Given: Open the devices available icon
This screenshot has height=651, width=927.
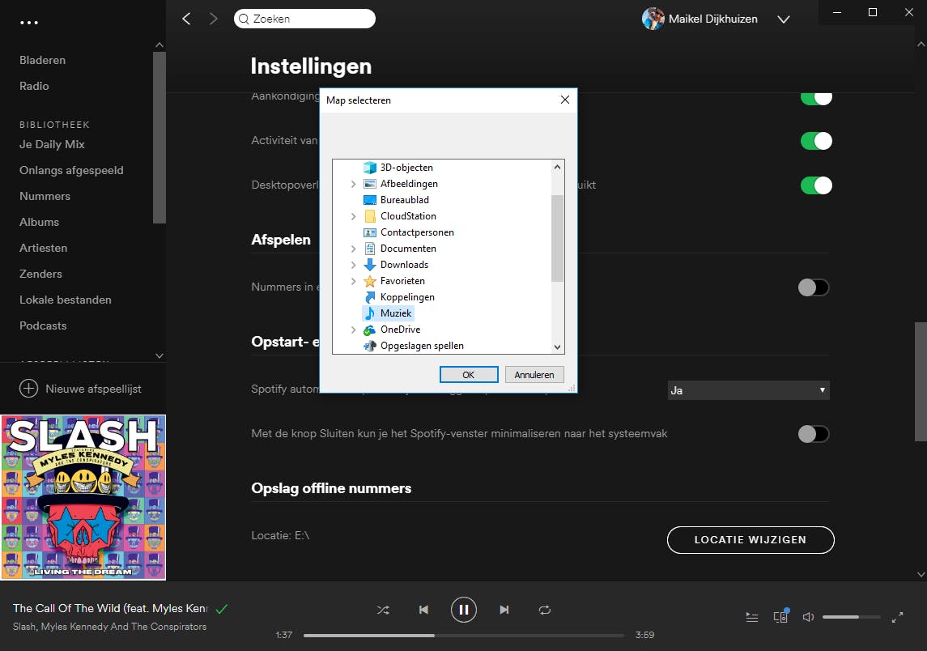Looking at the screenshot, I should pos(780,617).
